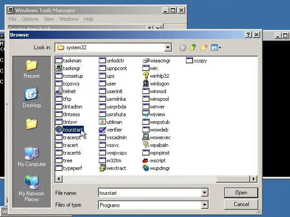Select the taskman file
This screenshot has height=217, width=290.
tap(68, 60)
